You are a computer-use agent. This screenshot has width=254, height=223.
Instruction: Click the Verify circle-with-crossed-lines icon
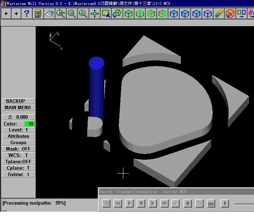199,203
